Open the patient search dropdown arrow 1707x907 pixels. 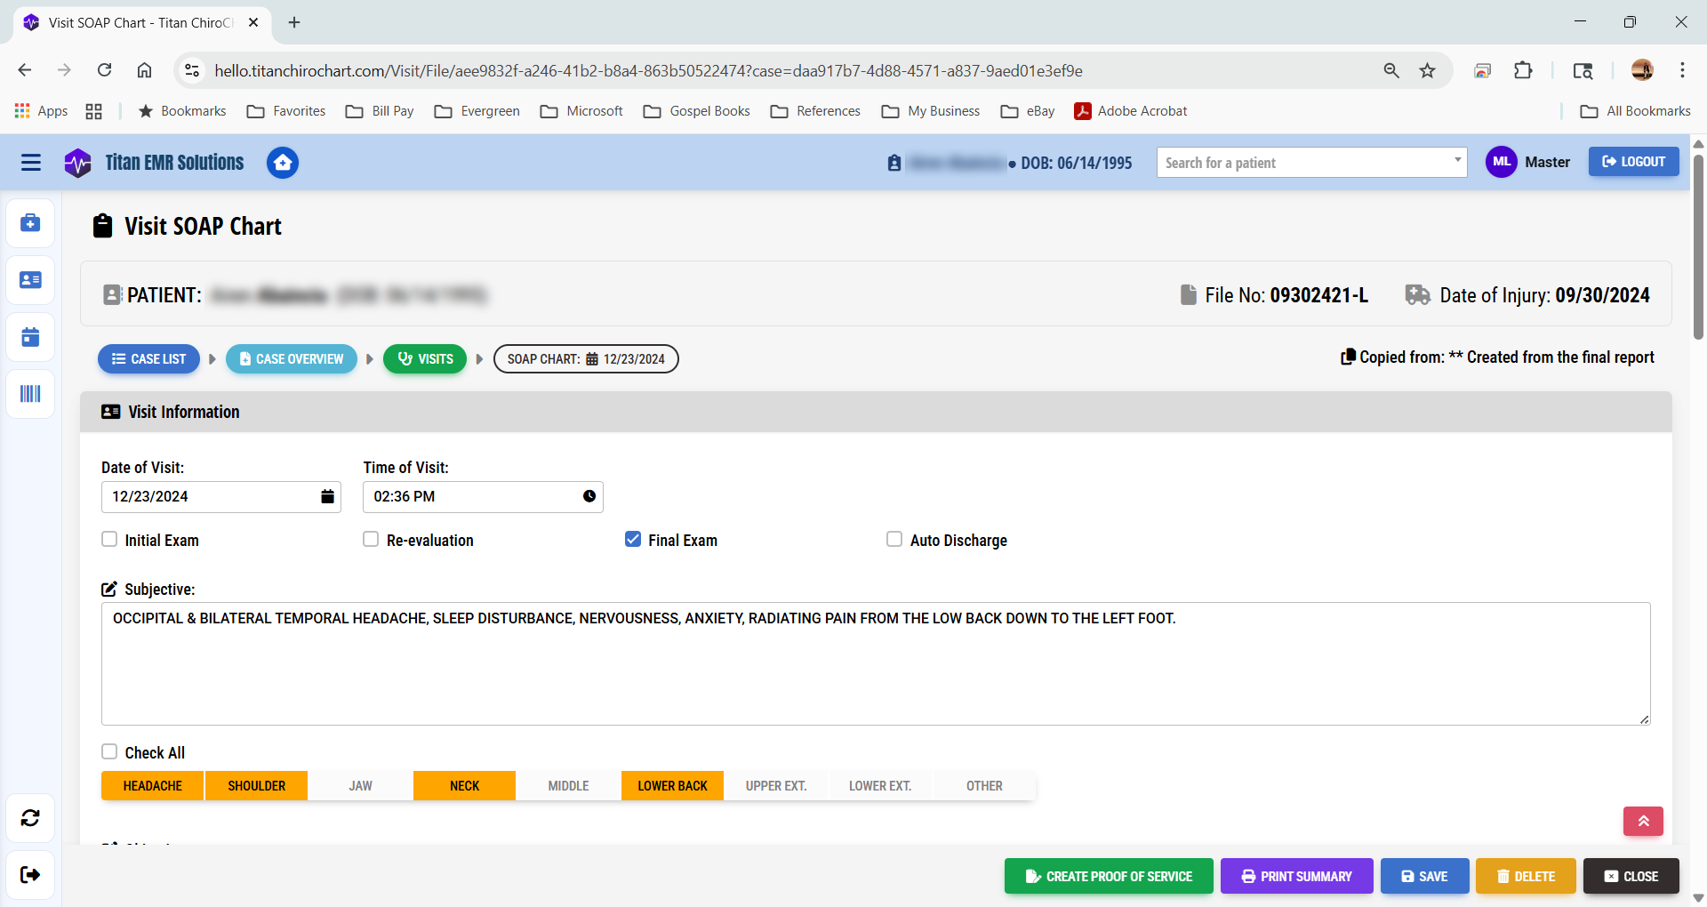[1456, 162]
